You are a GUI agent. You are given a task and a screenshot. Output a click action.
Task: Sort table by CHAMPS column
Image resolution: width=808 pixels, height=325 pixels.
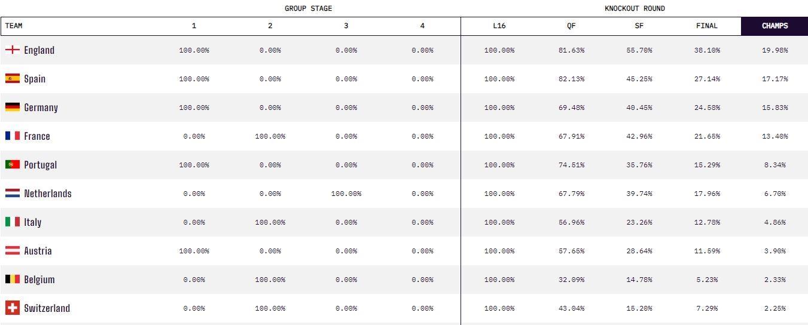[775, 26]
